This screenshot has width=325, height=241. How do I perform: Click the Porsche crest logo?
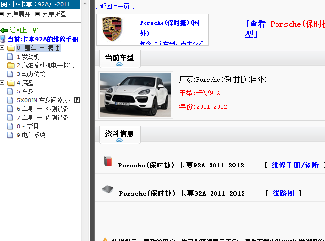point(112,29)
